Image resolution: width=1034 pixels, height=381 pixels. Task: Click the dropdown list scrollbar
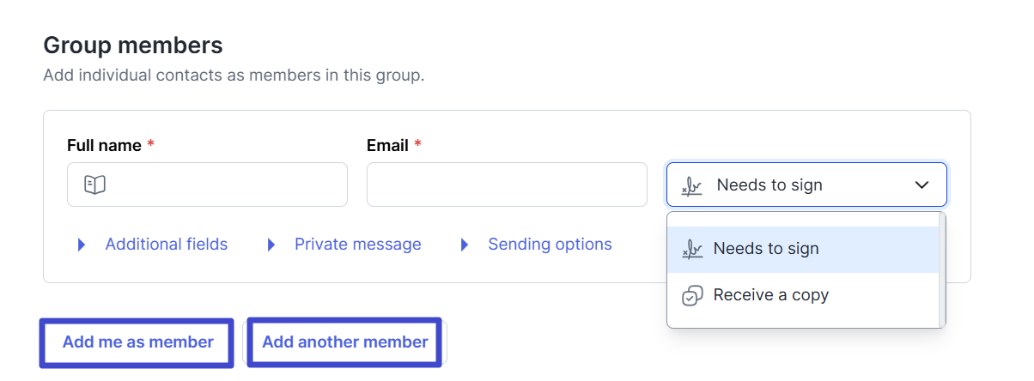[942, 269]
